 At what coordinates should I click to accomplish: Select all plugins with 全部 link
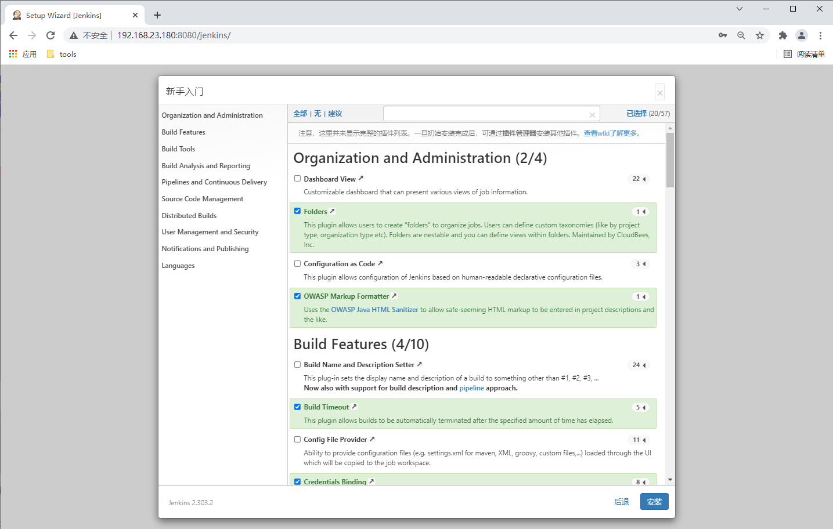click(x=300, y=114)
